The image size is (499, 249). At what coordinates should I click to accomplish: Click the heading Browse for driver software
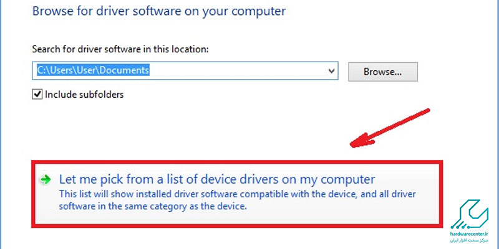point(159,11)
